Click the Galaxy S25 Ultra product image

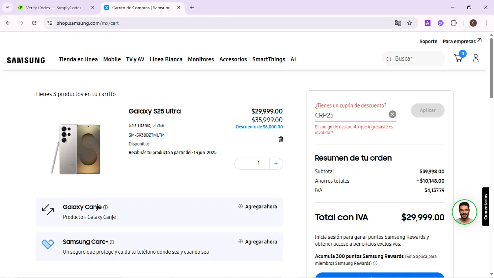coord(76,149)
